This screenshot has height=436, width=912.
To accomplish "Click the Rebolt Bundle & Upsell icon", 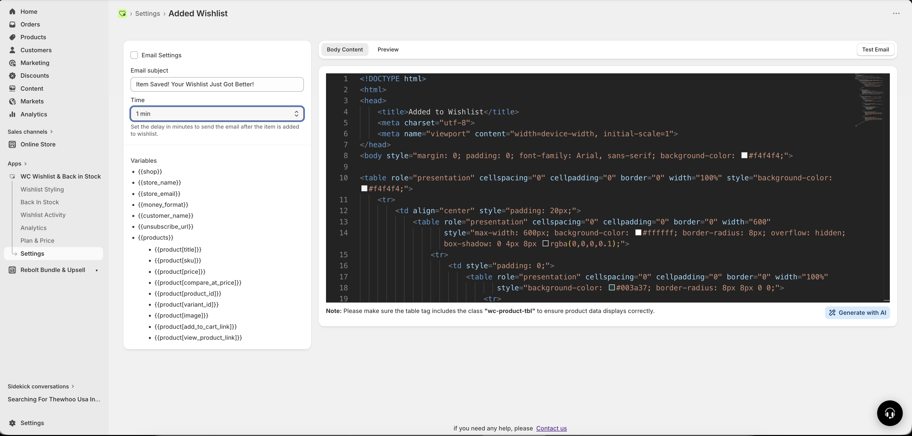I will tap(12, 270).
